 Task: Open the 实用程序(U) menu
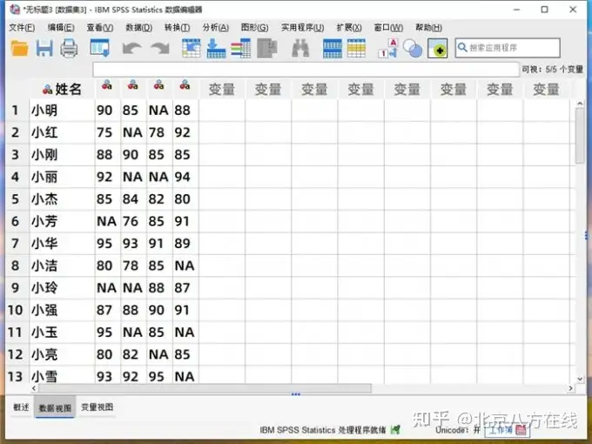(x=302, y=28)
